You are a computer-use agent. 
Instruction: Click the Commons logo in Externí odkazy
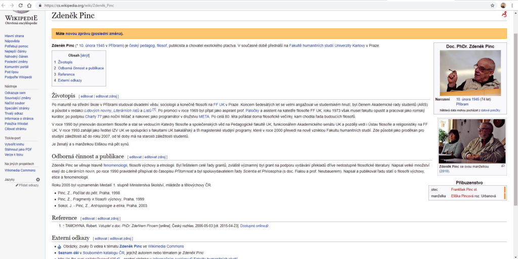click(60, 246)
